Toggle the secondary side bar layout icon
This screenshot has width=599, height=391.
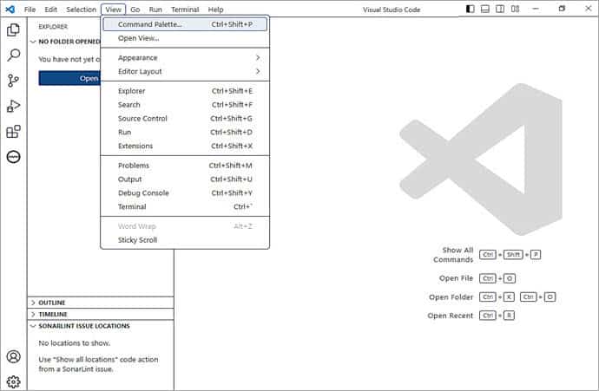click(x=500, y=9)
